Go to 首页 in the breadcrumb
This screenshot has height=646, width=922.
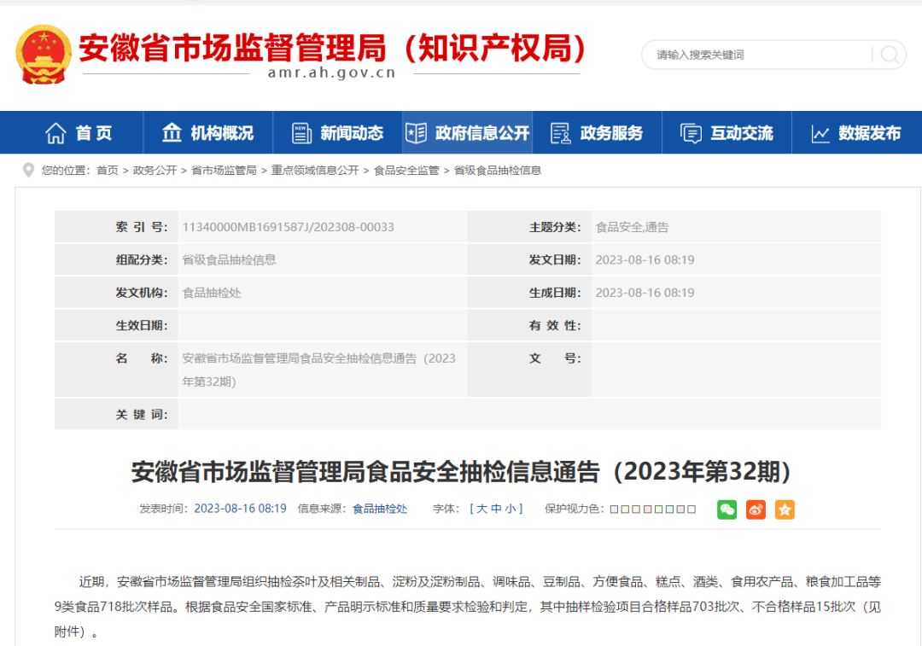pyautogui.click(x=108, y=171)
